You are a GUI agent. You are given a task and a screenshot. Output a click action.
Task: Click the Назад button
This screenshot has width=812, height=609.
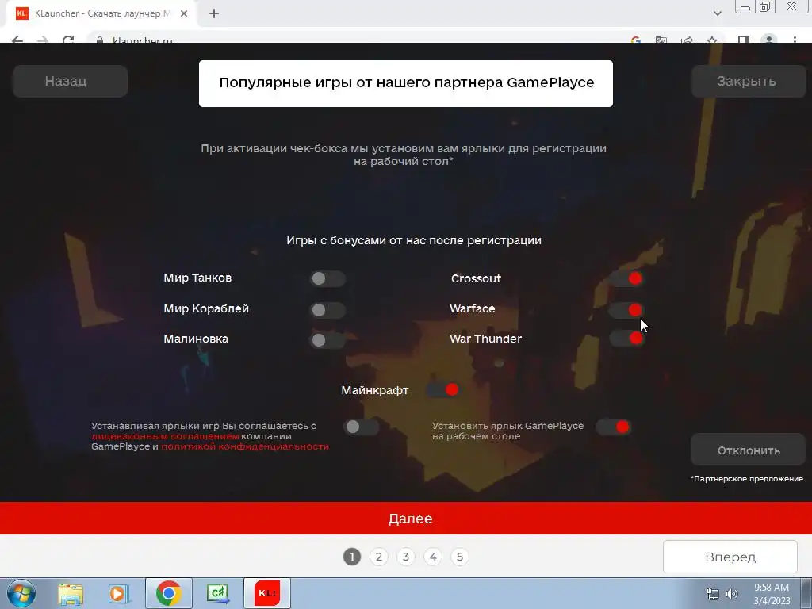[70, 82]
